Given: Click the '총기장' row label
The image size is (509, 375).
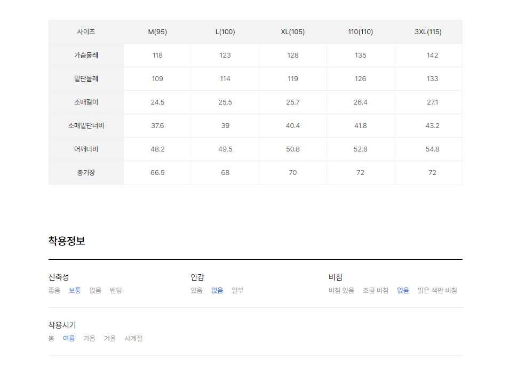Looking at the screenshot, I should click(86, 172).
